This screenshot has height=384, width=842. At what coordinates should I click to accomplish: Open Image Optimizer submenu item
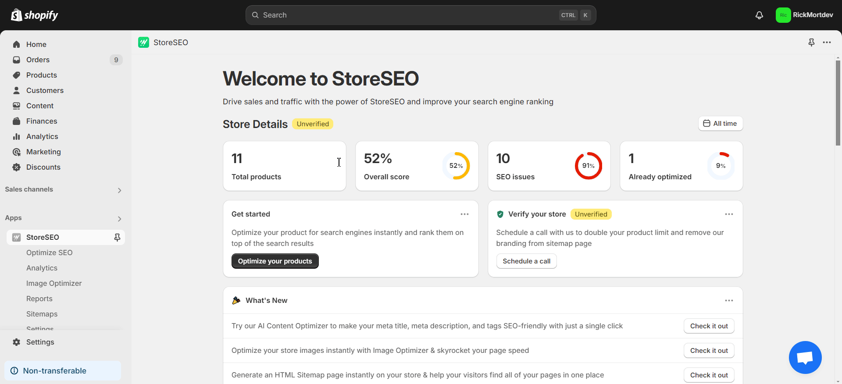[54, 283]
